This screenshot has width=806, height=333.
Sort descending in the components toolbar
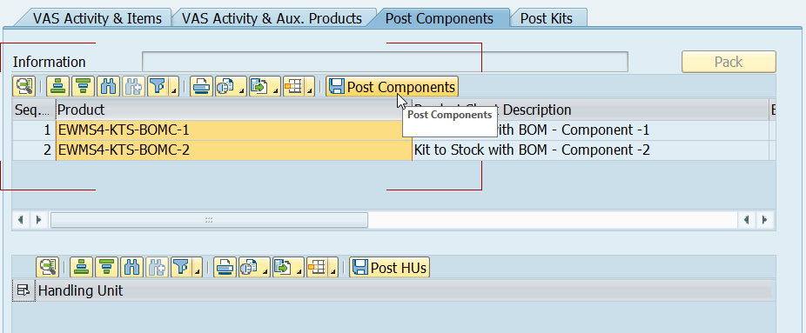(83, 87)
